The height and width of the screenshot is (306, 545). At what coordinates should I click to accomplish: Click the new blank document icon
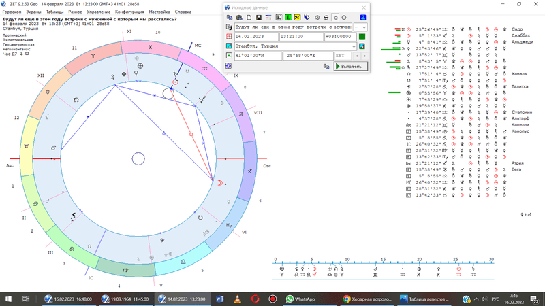249,17
